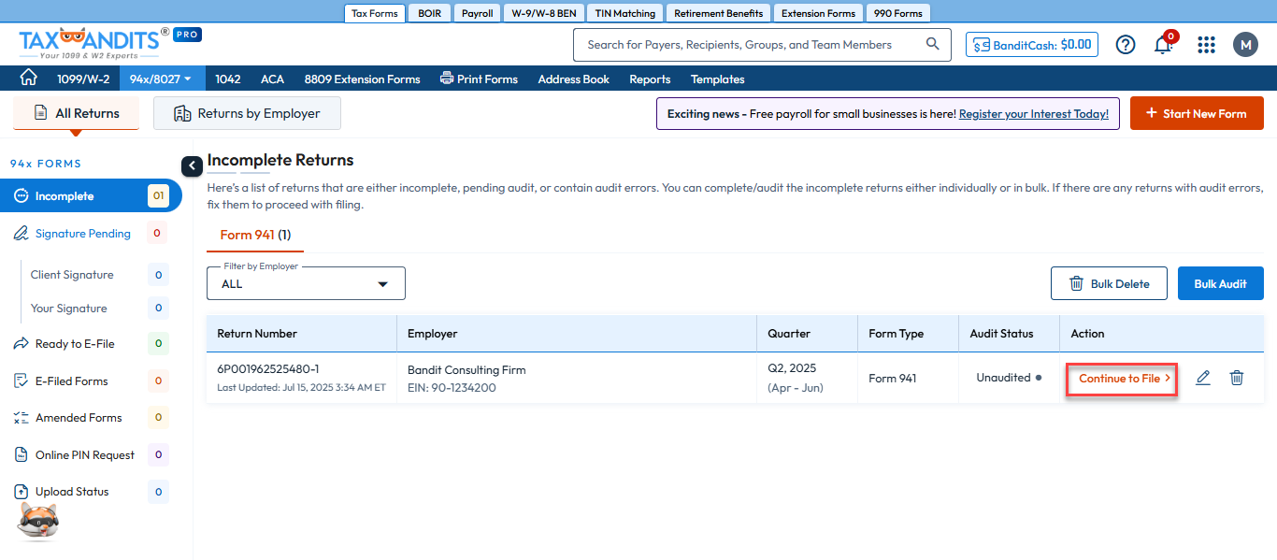Go to the home icon in navigation bar

click(29, 79)
